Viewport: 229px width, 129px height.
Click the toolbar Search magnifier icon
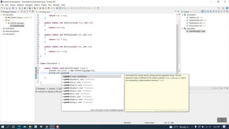pos(219,8)
